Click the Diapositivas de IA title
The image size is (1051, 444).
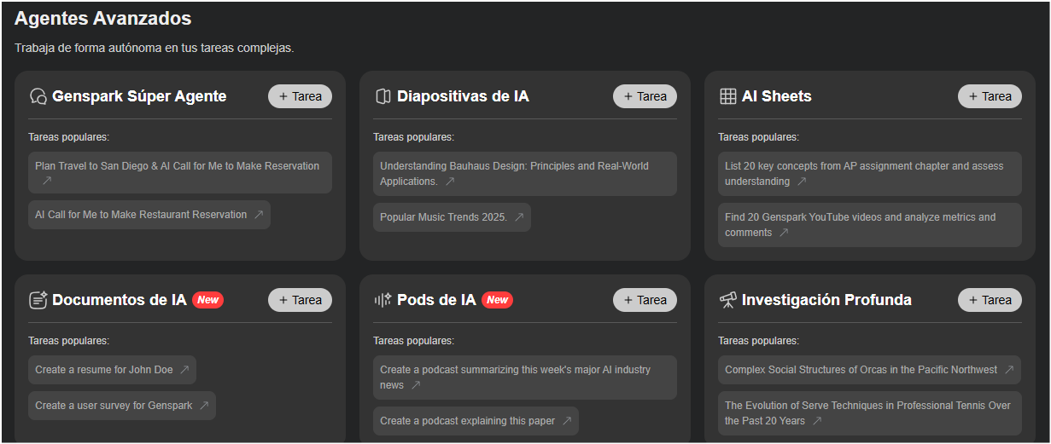click(x=463, y=96)
